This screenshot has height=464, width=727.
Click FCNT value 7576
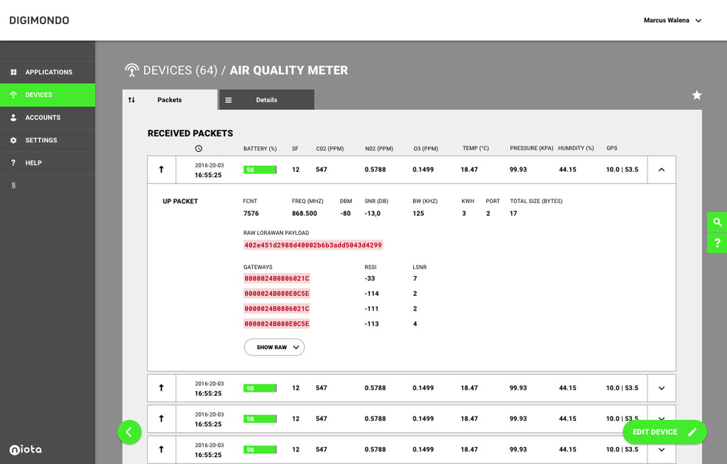[251, 214]
